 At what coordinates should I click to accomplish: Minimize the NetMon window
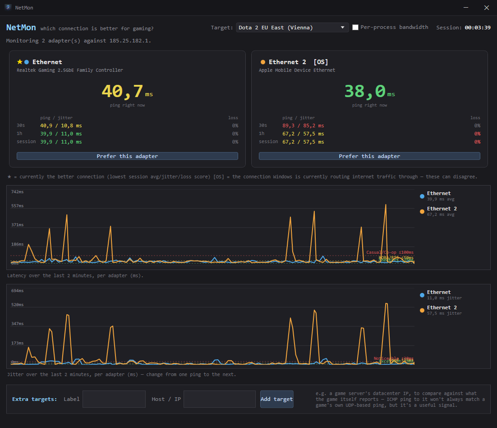[x=465, y=7]
